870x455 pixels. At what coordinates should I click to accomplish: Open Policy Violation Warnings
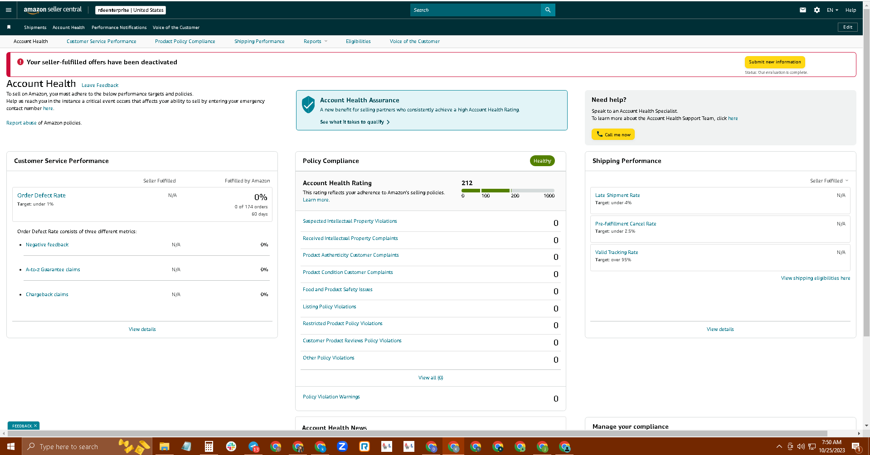tap(331, 397)
